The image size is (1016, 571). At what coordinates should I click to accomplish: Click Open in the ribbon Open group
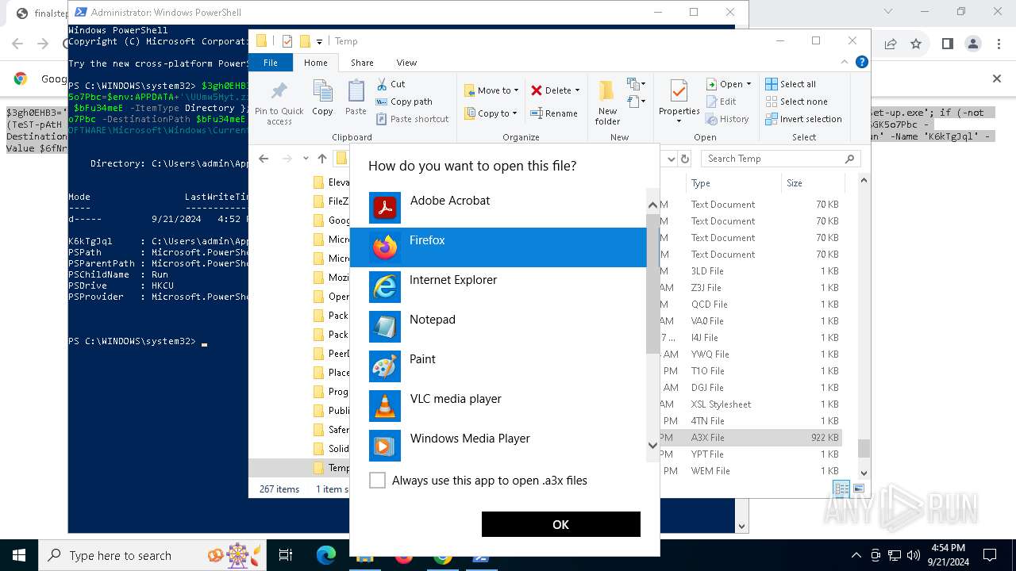point(724,84)
